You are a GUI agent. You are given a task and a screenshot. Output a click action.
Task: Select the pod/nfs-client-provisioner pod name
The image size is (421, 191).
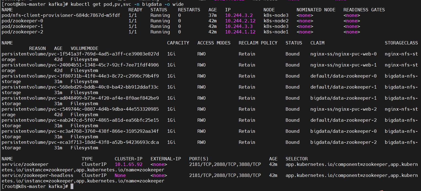click(x=61, y=15)
